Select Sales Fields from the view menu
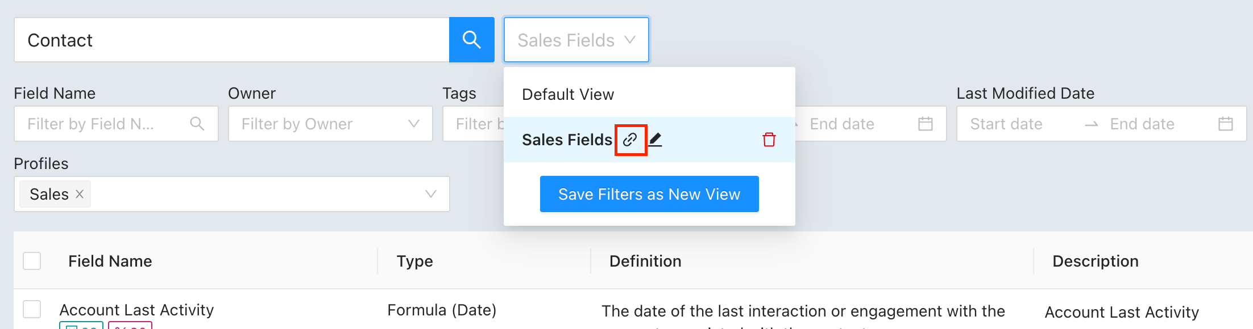1253x329 pixels. click(566, 140)
